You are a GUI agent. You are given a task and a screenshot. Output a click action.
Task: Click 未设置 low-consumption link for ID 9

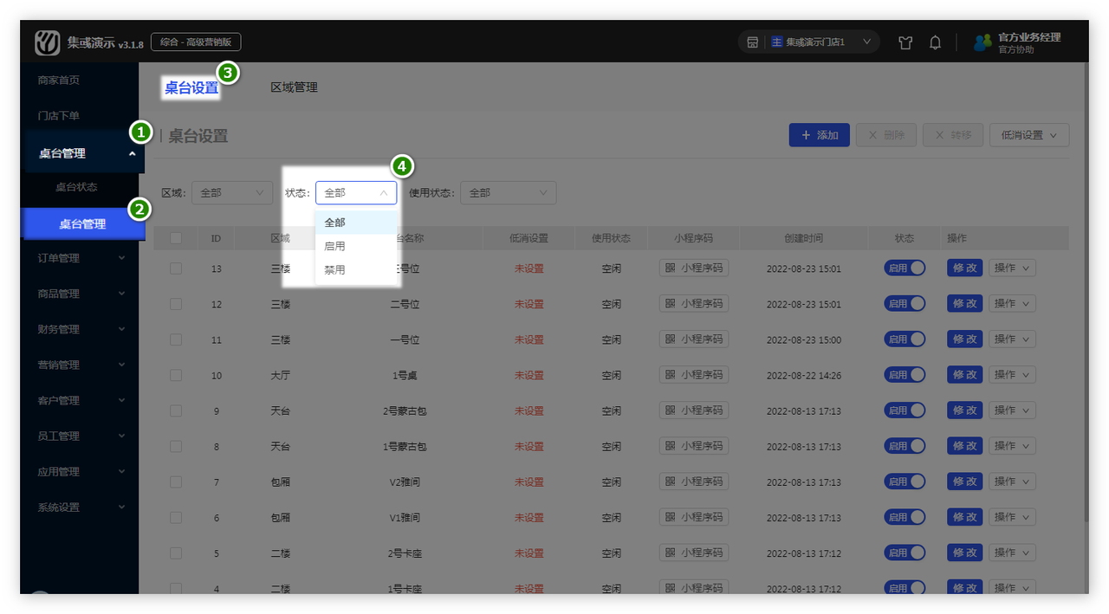pyautogui.click(x=529, y=410)
